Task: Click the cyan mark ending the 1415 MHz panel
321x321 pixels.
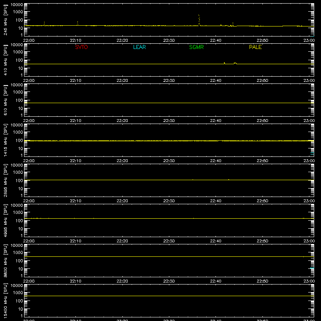Action: coord(312,153)
